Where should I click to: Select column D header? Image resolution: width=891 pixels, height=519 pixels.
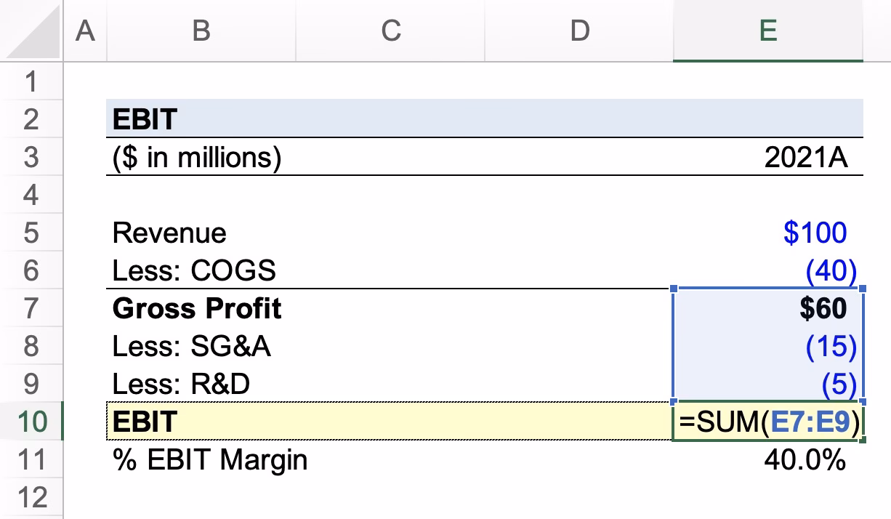tap(578, 31)
